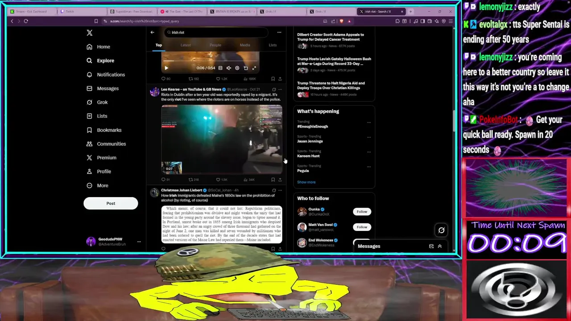Switch to the Media tab
The width and height of the screenshot is (571, 321).
point(245,45)
